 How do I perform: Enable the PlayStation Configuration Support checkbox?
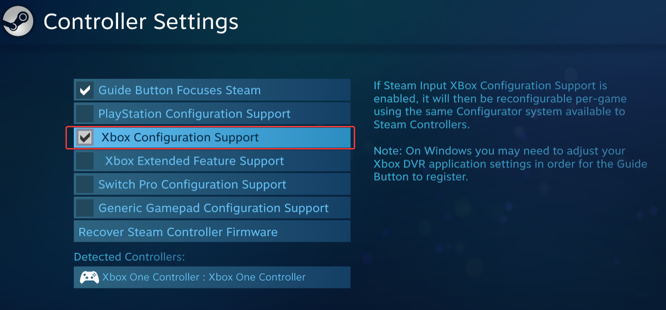85,113
